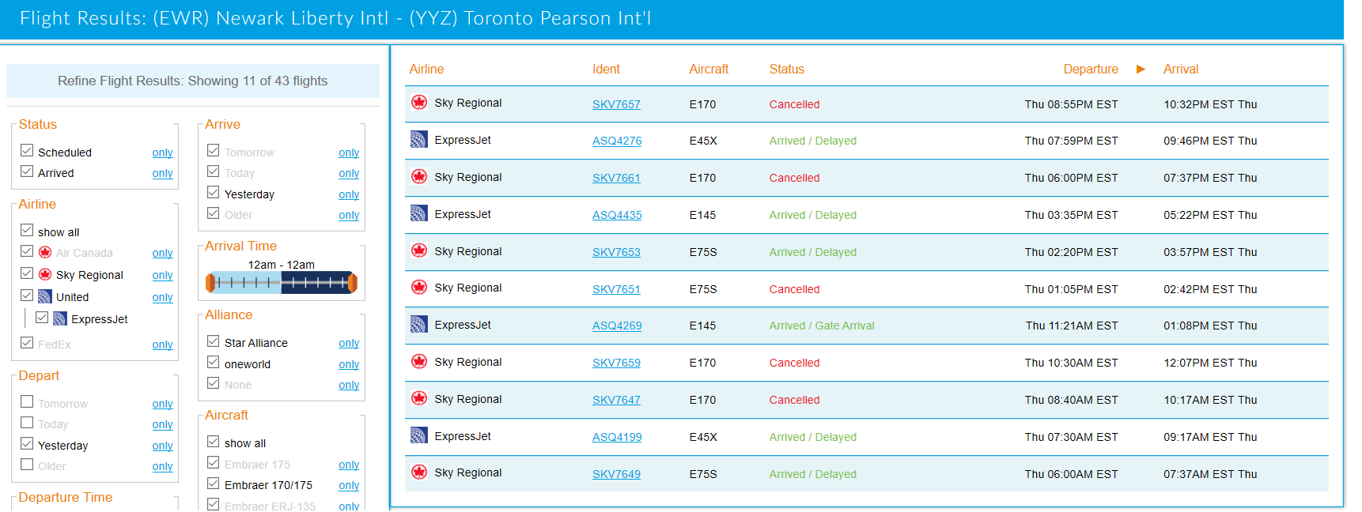Enable the Depart Today checkbox

pos(27,423)
